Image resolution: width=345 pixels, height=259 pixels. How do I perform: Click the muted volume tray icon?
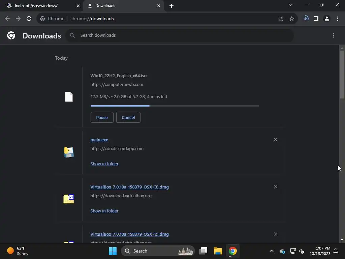302,251
